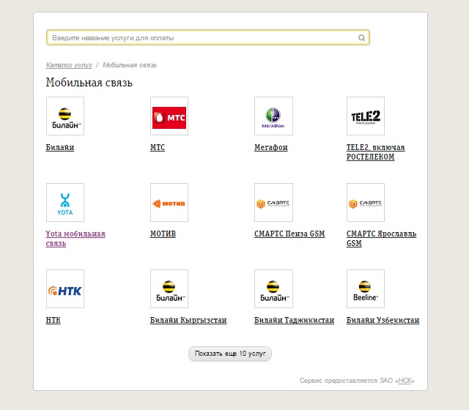
Task: Click the Билайн Кыргызстан logo icon
Action: [169, 289]
